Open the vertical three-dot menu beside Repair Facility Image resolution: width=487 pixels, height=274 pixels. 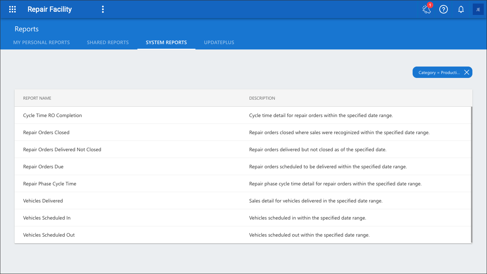point(103,9)
